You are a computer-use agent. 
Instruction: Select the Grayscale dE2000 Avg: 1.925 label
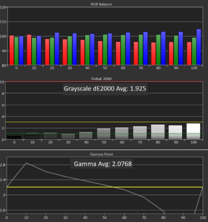(105, 89)
